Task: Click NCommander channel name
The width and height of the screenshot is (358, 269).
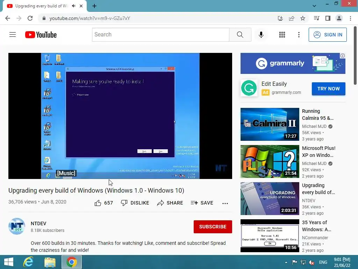Action: [315, 238]
